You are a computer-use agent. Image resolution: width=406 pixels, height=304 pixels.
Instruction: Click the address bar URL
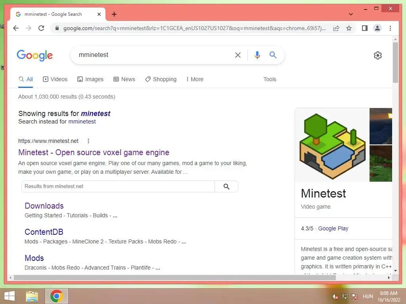(x=194, y=28)
